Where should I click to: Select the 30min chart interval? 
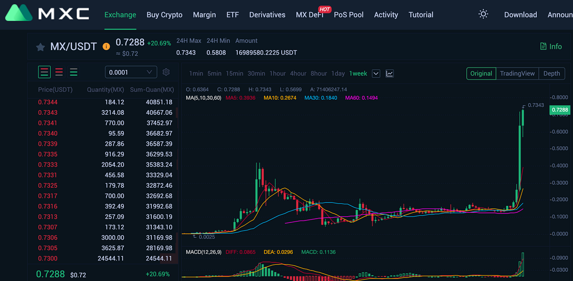point(256,73)
